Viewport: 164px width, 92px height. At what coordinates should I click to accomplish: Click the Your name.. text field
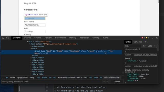click(x=35, y=18)
